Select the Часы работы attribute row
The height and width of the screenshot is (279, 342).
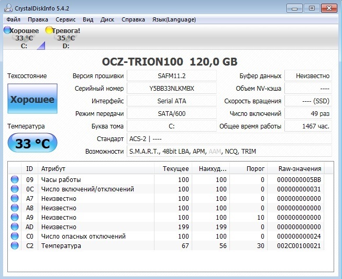point(94,180)
